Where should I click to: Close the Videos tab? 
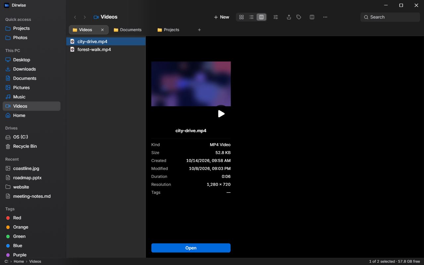click(x=102, y=30)
